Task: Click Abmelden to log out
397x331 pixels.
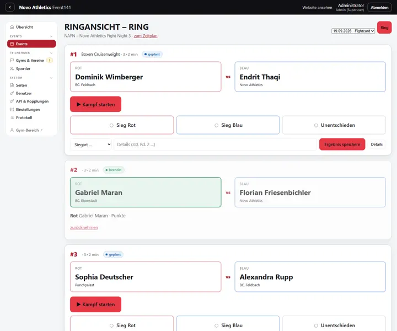Action: (x=379, y=7)
